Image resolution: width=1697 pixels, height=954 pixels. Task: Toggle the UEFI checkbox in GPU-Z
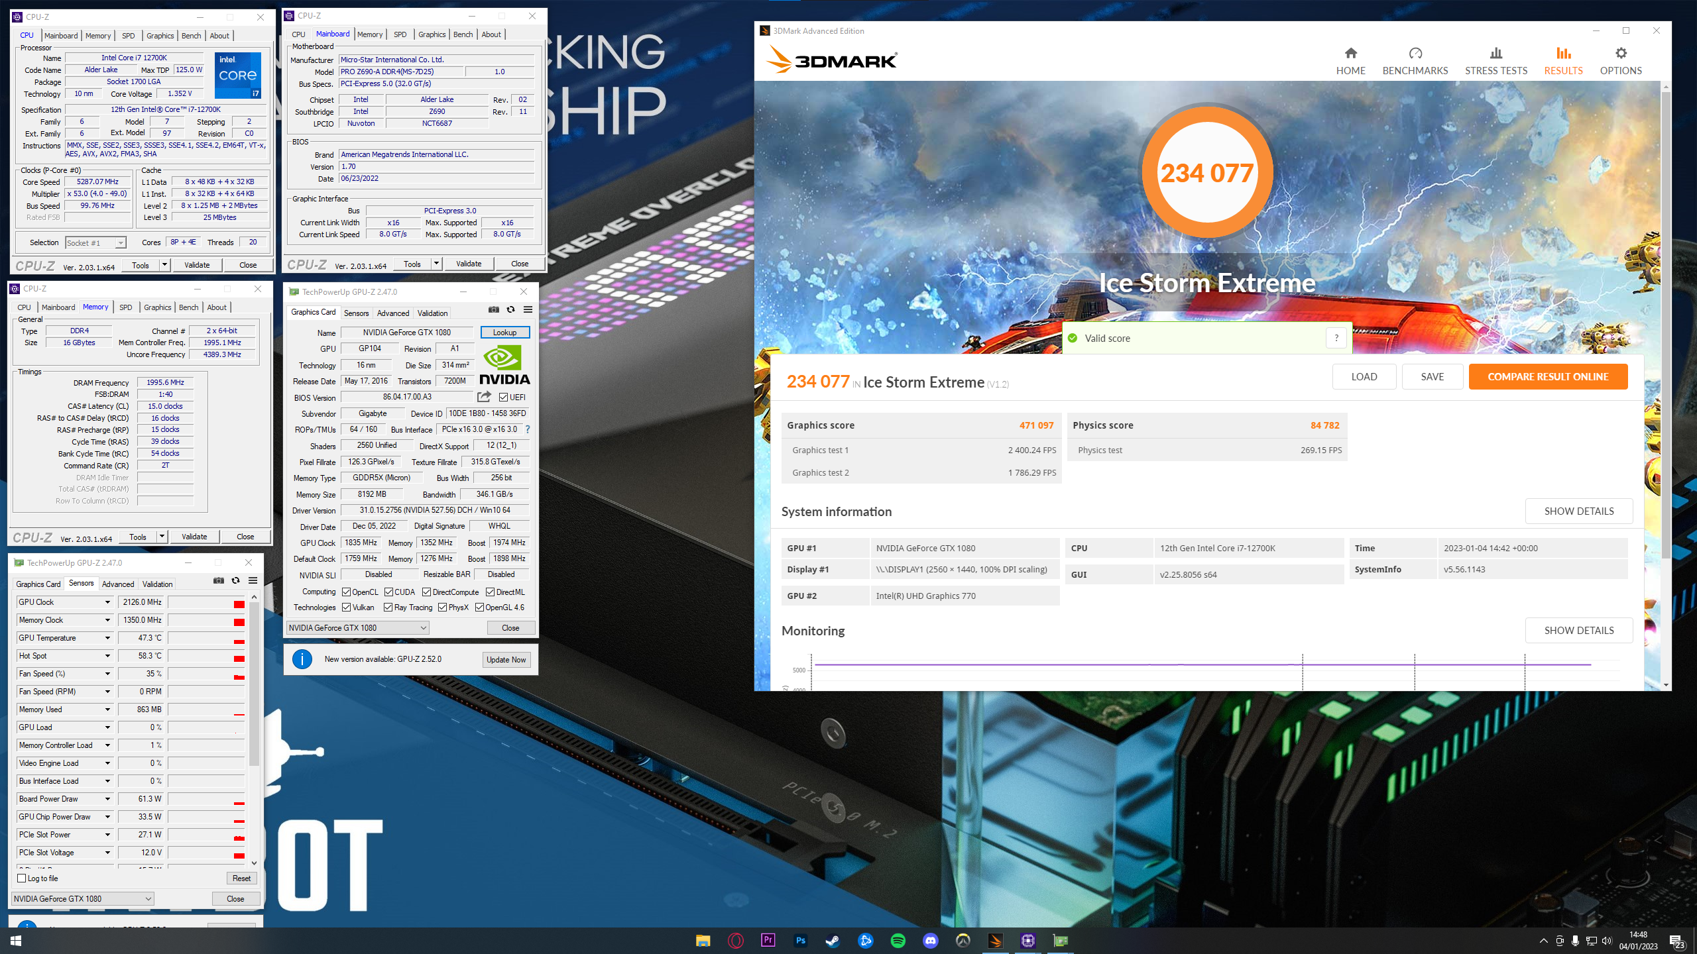[503, 397]
